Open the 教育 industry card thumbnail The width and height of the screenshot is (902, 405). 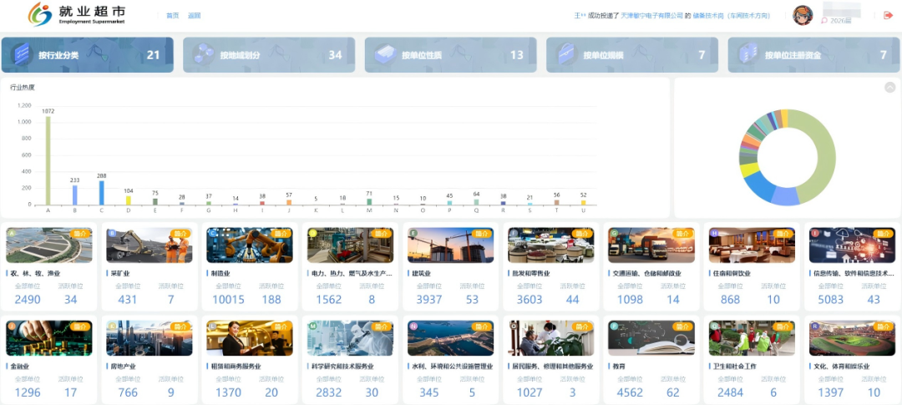pos(651,338)
